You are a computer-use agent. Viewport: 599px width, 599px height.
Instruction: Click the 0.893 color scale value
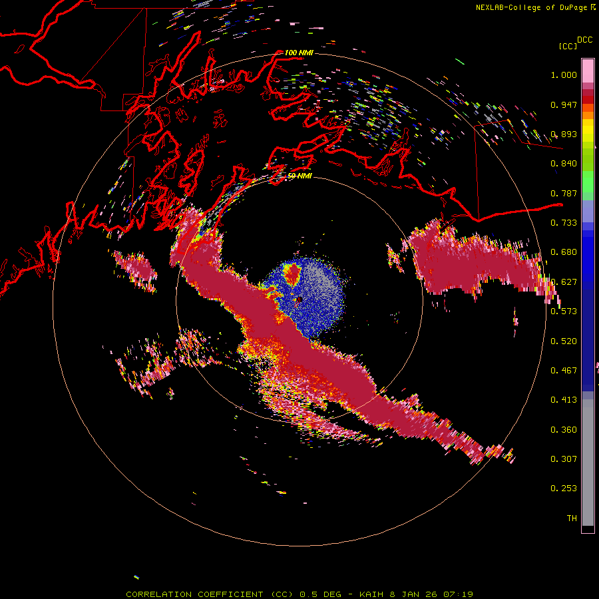pos(564,134)
